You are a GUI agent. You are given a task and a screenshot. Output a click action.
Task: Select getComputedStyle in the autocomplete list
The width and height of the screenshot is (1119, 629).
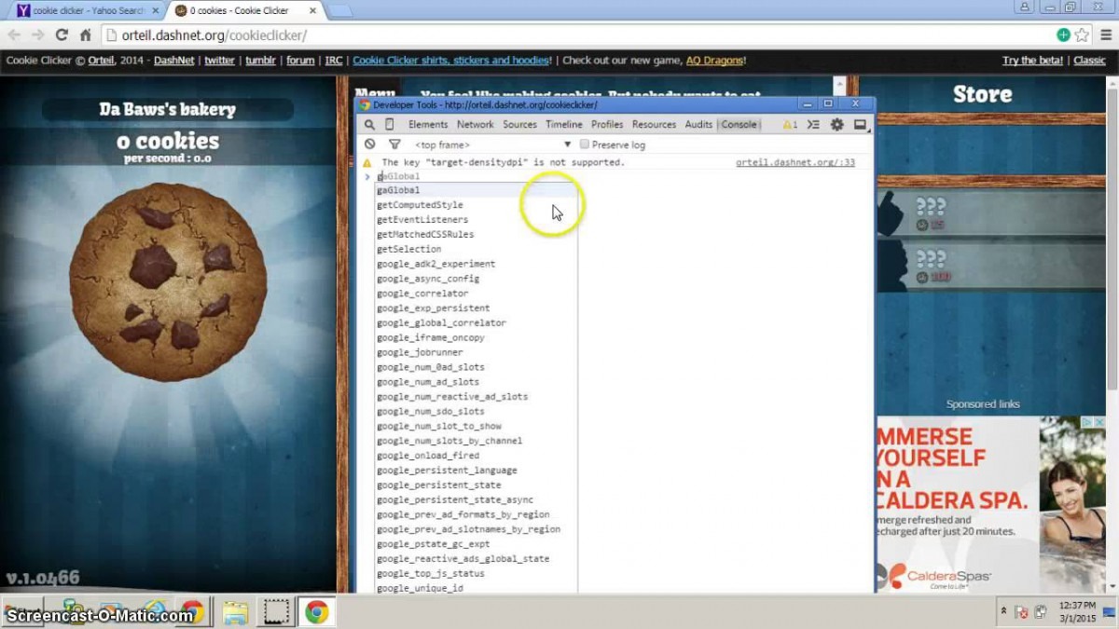click(476, 205)
